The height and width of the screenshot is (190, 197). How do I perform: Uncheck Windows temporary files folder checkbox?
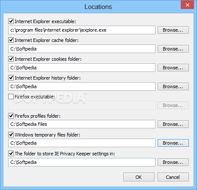(x=11, y=134)
